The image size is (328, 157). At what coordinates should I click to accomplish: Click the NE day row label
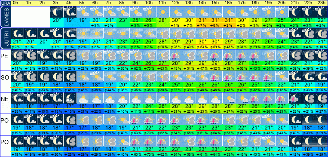(5, 99)
